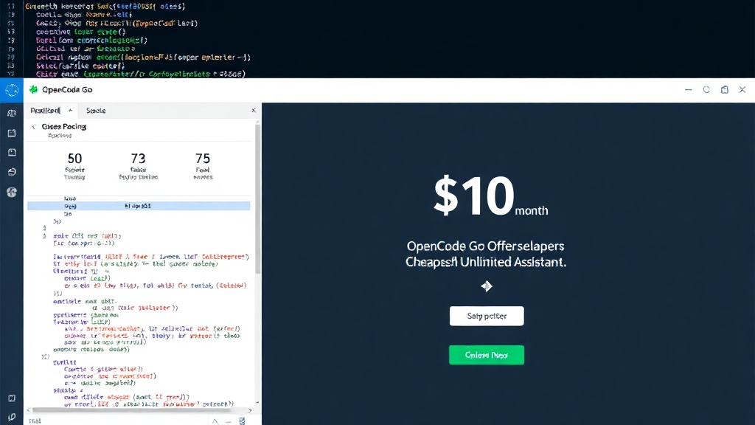Switch to the second tab in the left panel

tap(96, 111)
